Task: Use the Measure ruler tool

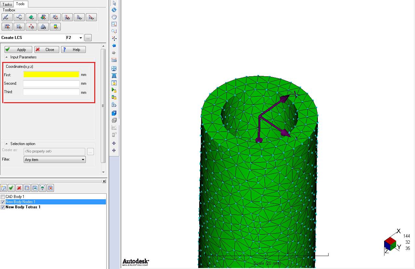Action: 114,60
